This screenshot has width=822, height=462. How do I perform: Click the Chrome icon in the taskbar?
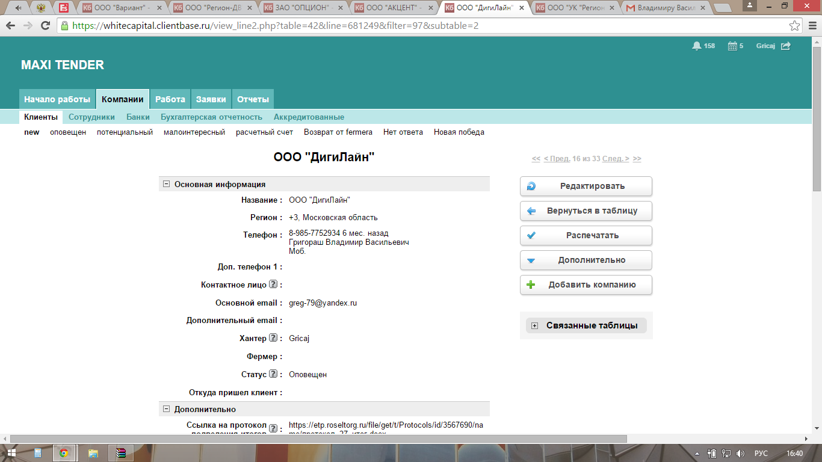pyautogui.click(x=64, y=453)
